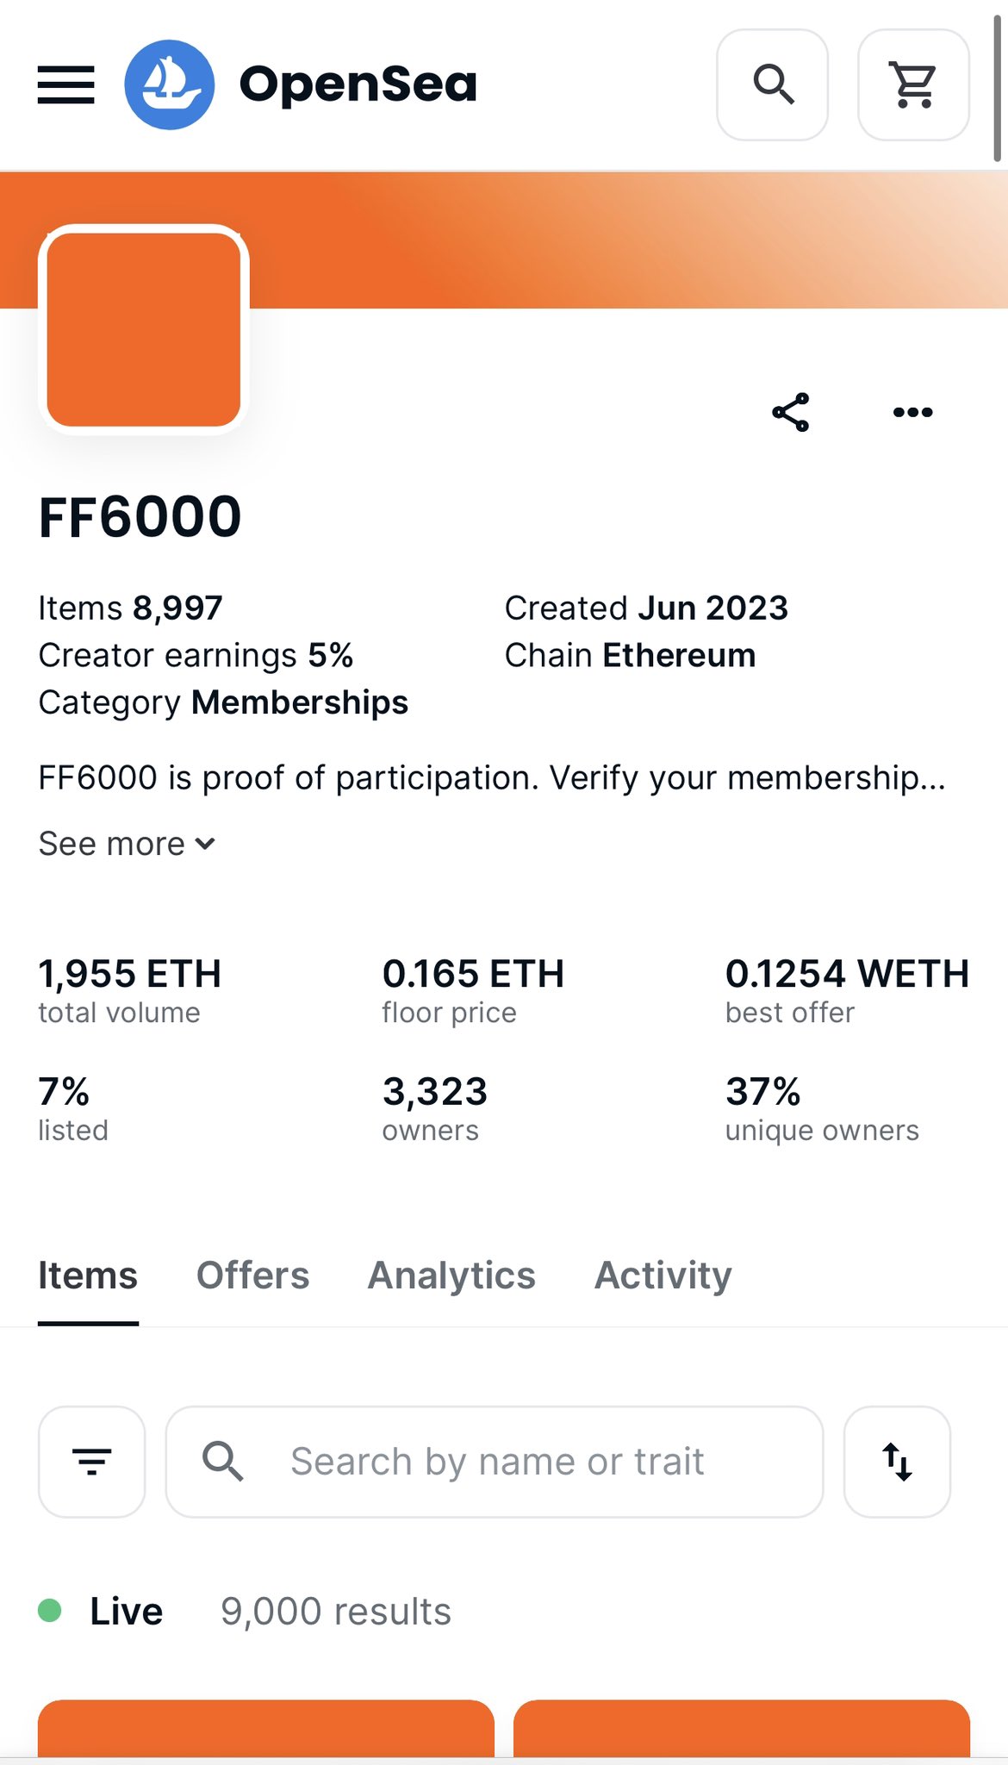This screenshot has height=1765, width=1008.
Task: Switch to the Analytics tab
Action: [451, 1275]
